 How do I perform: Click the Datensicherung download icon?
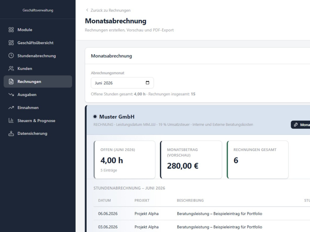click(x=11, y=133)
